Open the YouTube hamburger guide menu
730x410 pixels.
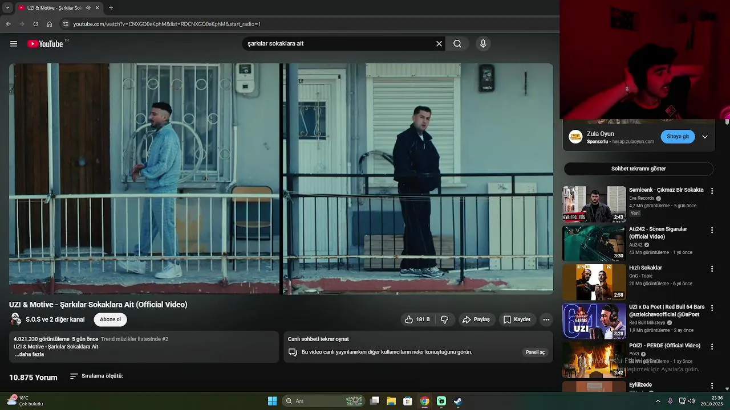14,44
